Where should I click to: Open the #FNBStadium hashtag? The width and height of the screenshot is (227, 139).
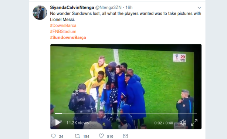[x=63, y=31]
